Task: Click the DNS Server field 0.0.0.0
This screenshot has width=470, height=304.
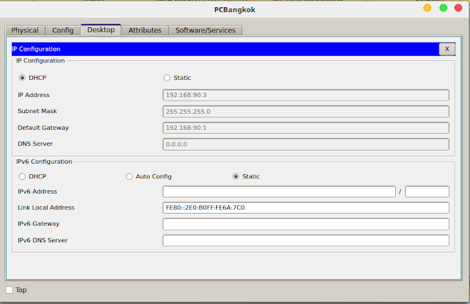Action: click(305, 144)
